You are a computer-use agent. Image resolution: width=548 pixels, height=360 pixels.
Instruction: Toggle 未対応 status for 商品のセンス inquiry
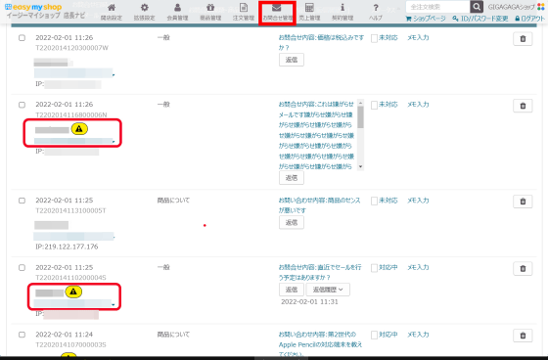pyautogui.click(x=374, y=201)
